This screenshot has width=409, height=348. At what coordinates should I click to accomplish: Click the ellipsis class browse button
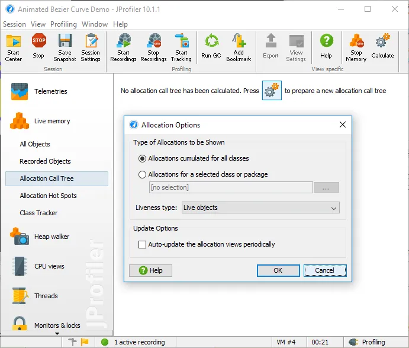[x=326, y=187]
